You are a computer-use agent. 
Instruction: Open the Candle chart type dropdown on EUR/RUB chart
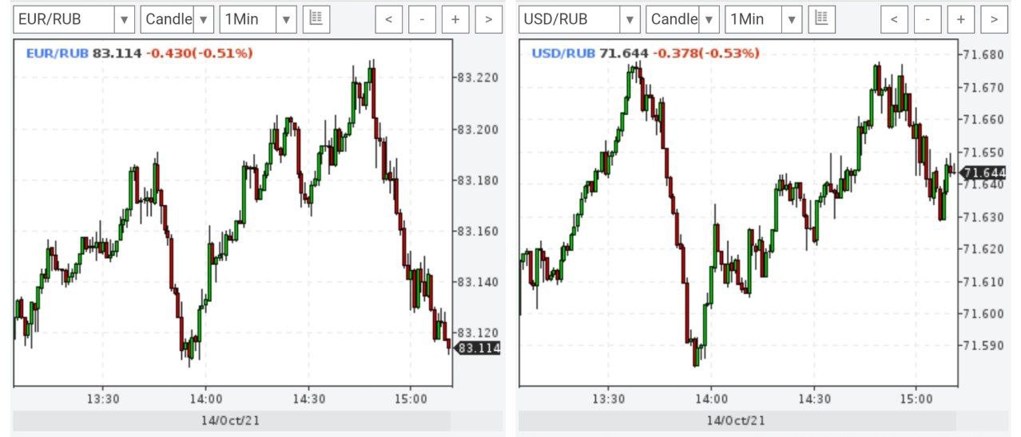coord(177,18)
